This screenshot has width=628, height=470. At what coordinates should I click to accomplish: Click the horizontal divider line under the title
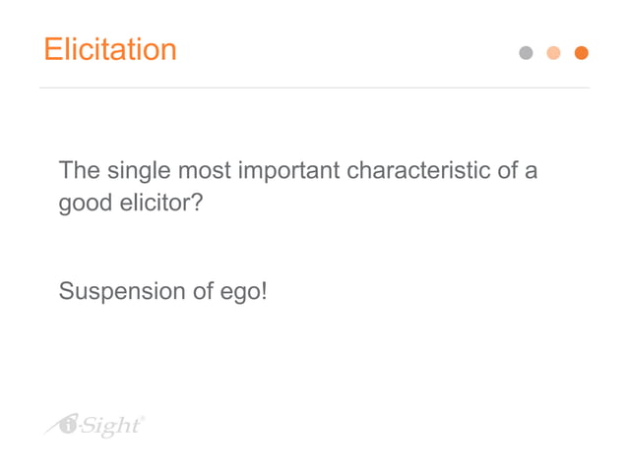click(x=314, y=88)
